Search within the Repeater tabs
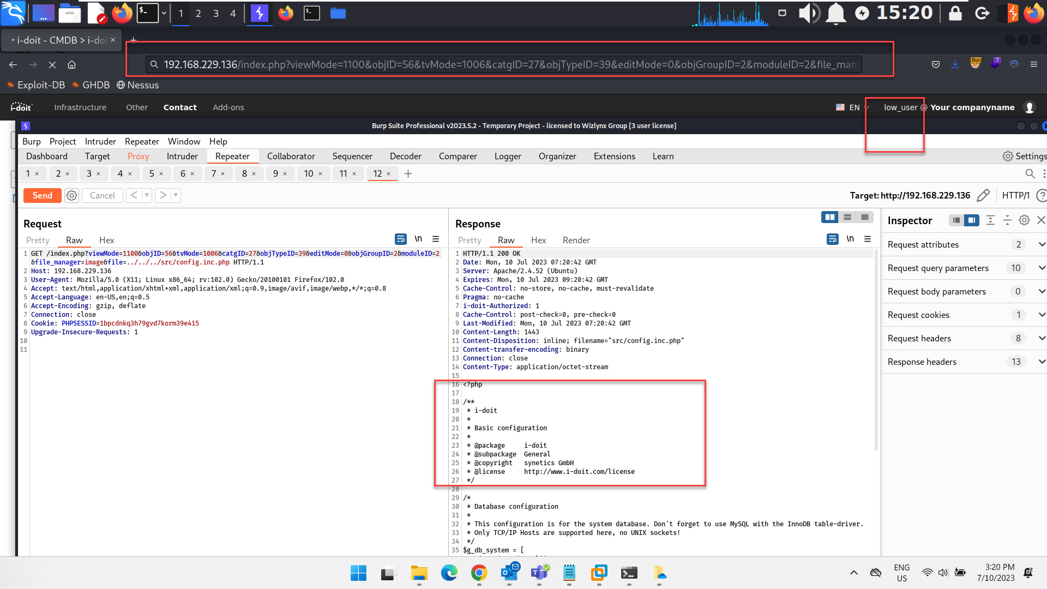1047x589 pixels. point(1030,173)
